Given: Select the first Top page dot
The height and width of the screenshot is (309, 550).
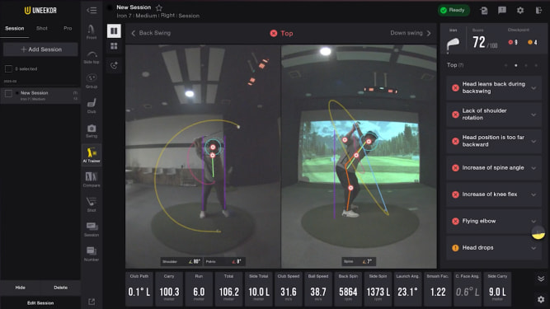Looking at the screenshot, I should point(505,65).
